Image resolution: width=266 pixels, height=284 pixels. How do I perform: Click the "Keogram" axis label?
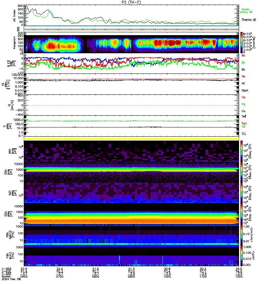point(14,43)
